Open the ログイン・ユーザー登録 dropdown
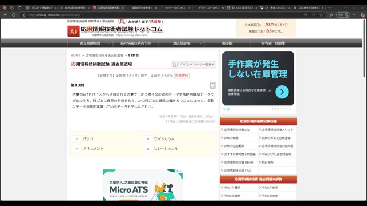Screen dimensions: 367x206 194,65
